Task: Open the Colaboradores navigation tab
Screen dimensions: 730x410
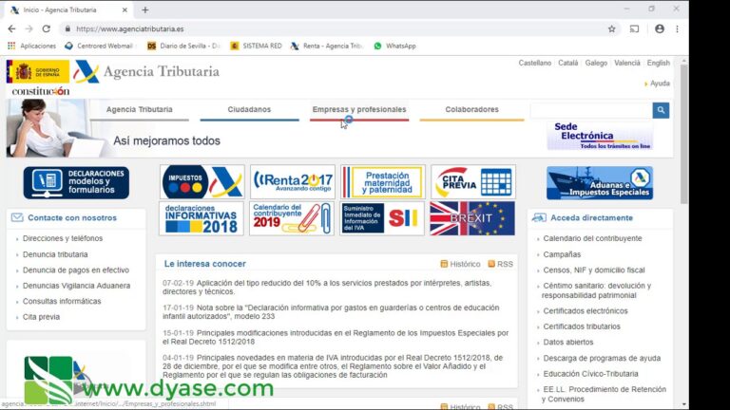Action: tap(471, 110)
